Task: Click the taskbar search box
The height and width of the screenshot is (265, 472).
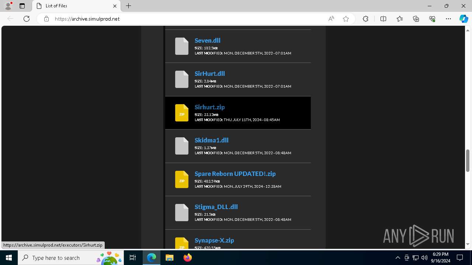Action: point(71,258)
